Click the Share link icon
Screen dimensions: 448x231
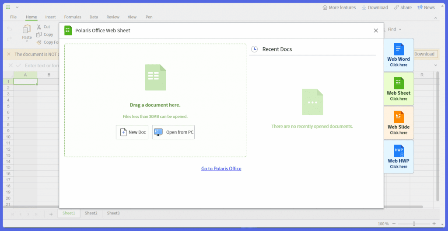coord(396,7)
